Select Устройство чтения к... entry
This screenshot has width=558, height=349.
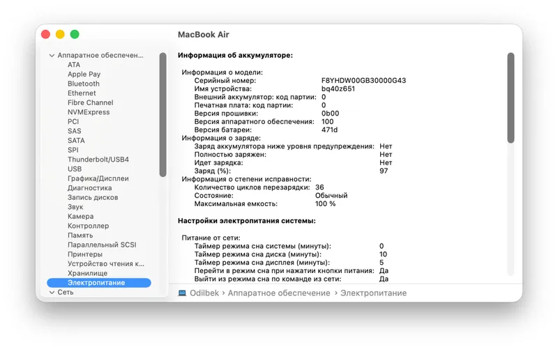click(106, 264)
